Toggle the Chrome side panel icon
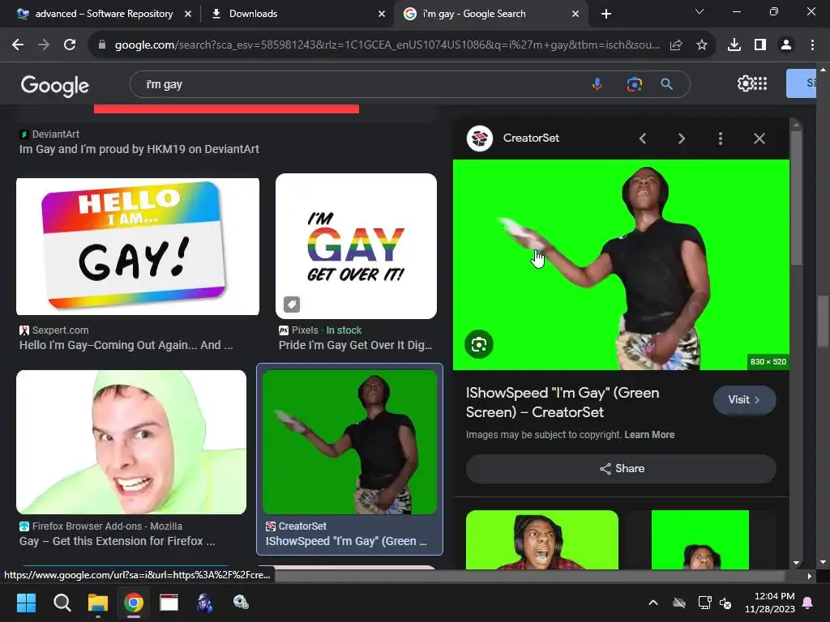Screen dimensions: 830x622 click(760, 45)
